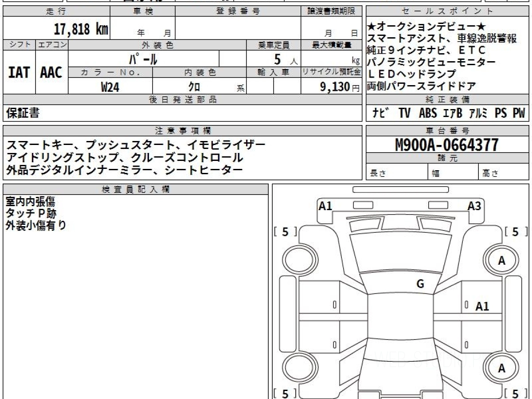
Task: Click the PS equipment code
Action: pyautogui.click(x=501, y=113)
